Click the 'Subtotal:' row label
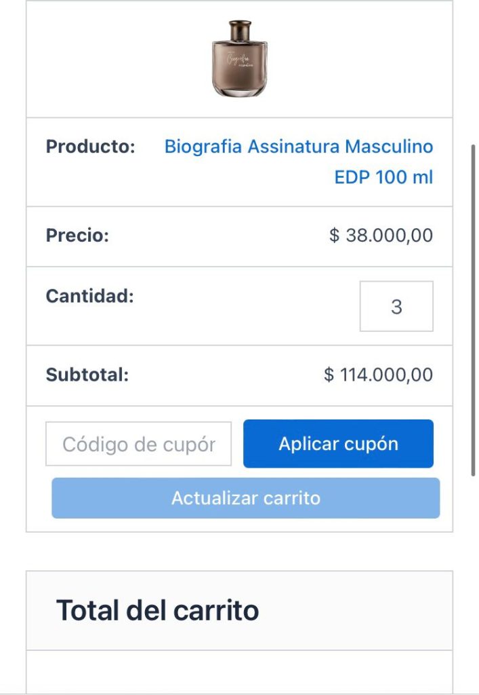 [87, 375]
